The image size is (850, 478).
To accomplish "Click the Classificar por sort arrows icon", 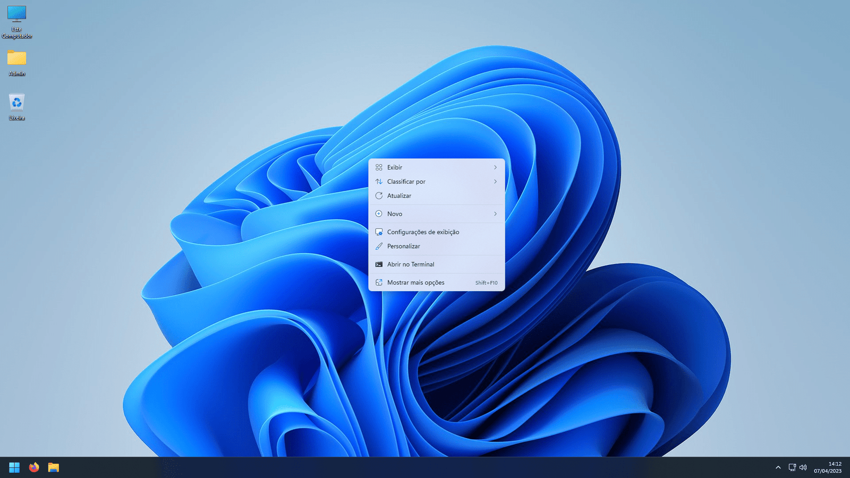I will pos(379,182).
